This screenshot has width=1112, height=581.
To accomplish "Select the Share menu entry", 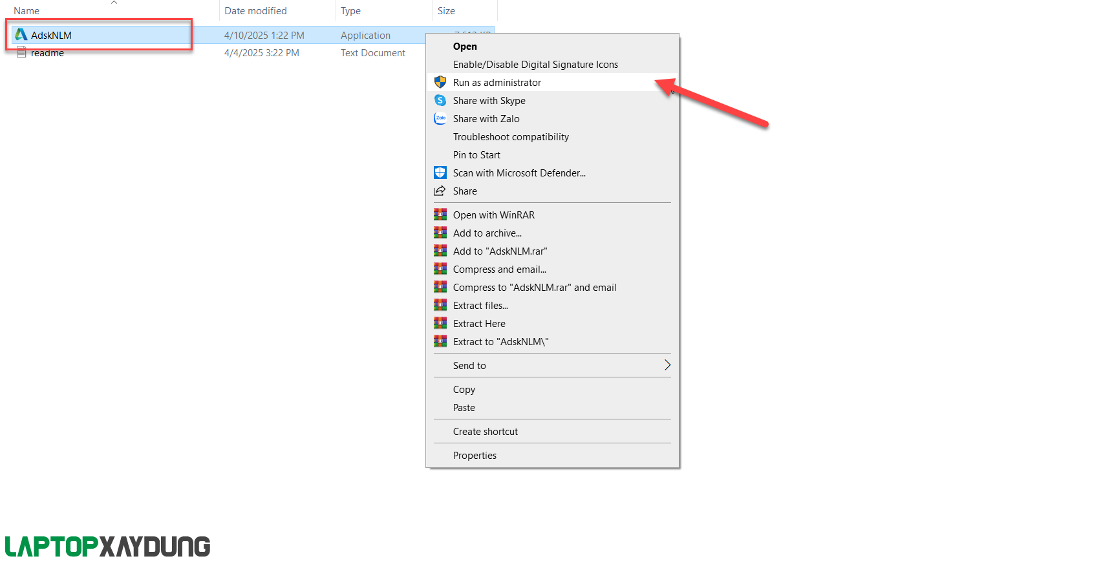I will (x=552, y=191).
